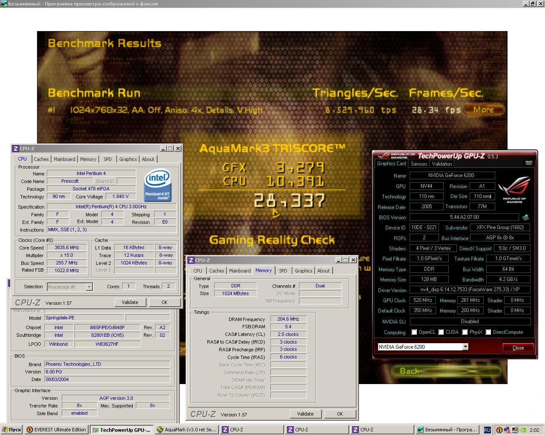Switch to TechPowerUp GPU-Z taskbar button
The image size is (545, 436).
click(121, 430)
